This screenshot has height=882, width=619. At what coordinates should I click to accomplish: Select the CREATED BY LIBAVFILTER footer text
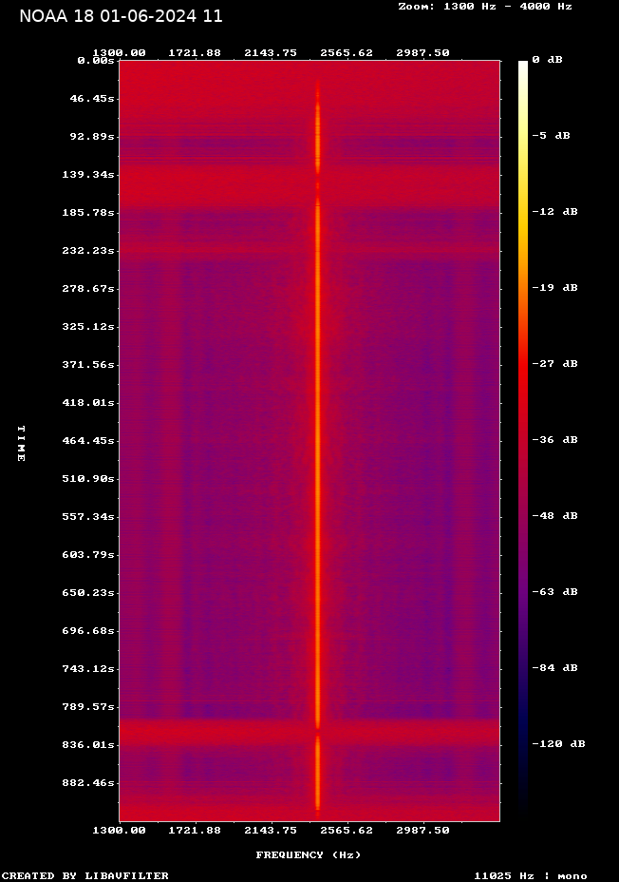(x=85, y=876)
